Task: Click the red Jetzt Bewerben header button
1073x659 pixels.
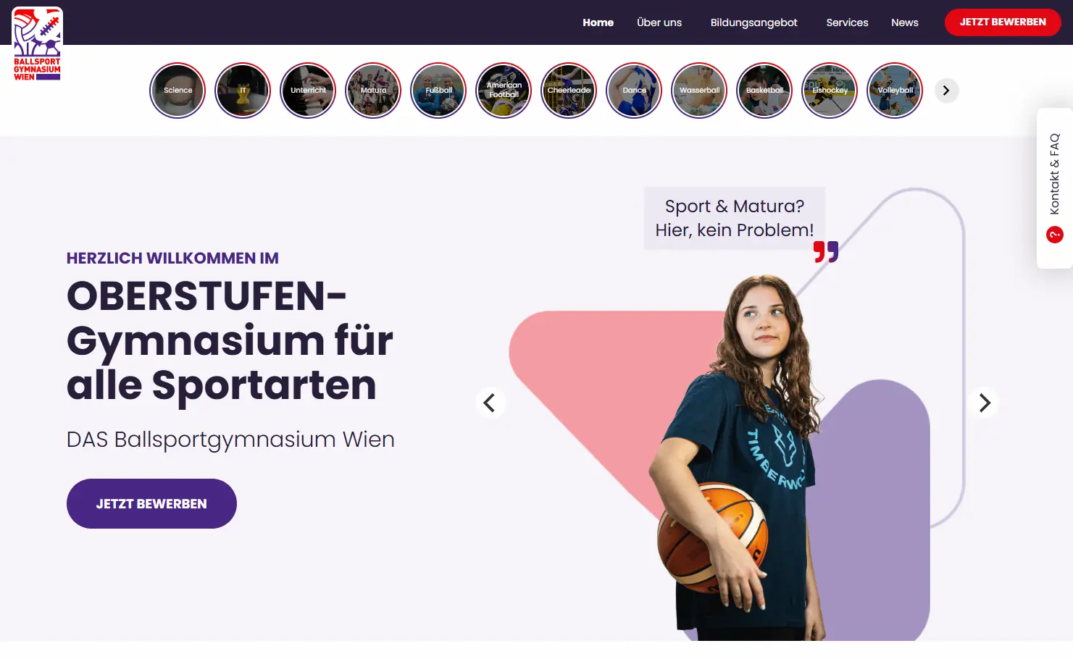Action: pos(1003,22)
